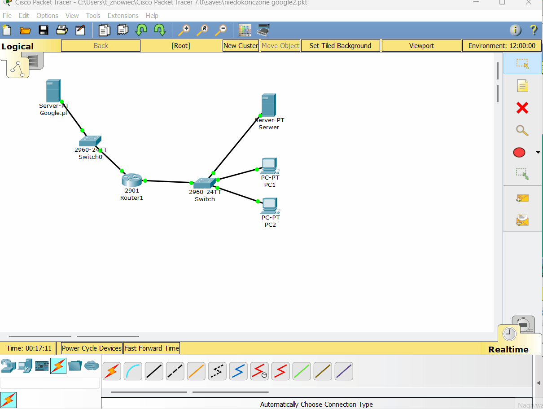Select the End Devices category

pos(25,366)
